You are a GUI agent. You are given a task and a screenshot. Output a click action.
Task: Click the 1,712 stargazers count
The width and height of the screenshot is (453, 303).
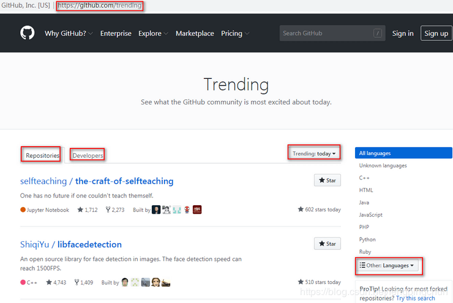(x=88, y=210)
